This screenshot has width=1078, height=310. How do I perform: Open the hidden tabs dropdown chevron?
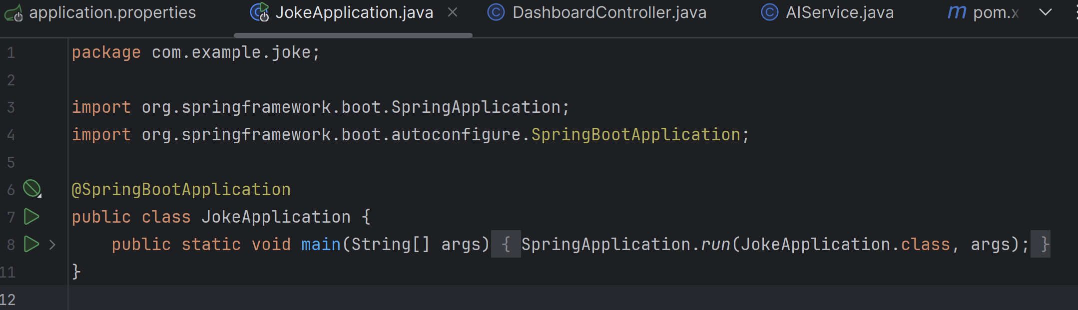pyautogui.click(x=1046, y=12)
